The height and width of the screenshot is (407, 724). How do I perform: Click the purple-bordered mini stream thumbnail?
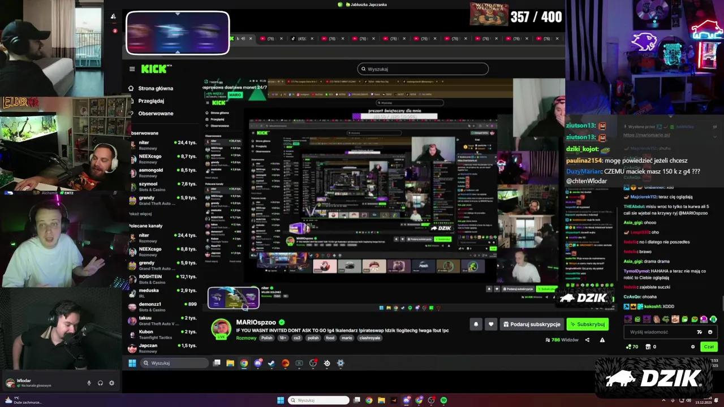(234, 298)
